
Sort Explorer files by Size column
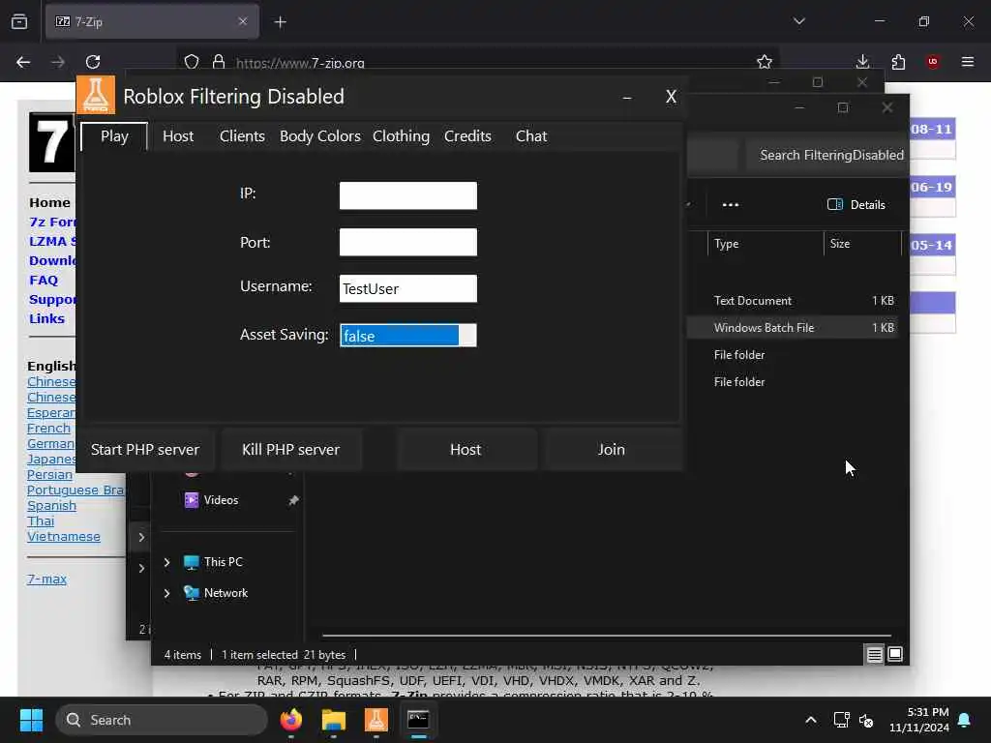(x=862, y=244)
